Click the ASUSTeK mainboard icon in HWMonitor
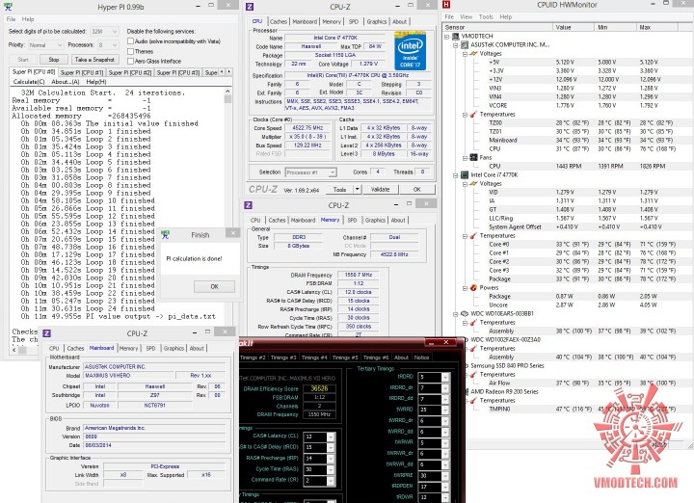Screen dimensions: 694x503 [x=465, y=44]
